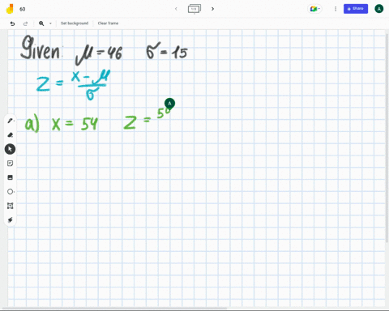
Task: Open the zoom level dropdown arrow
Action: click(50, 23)
